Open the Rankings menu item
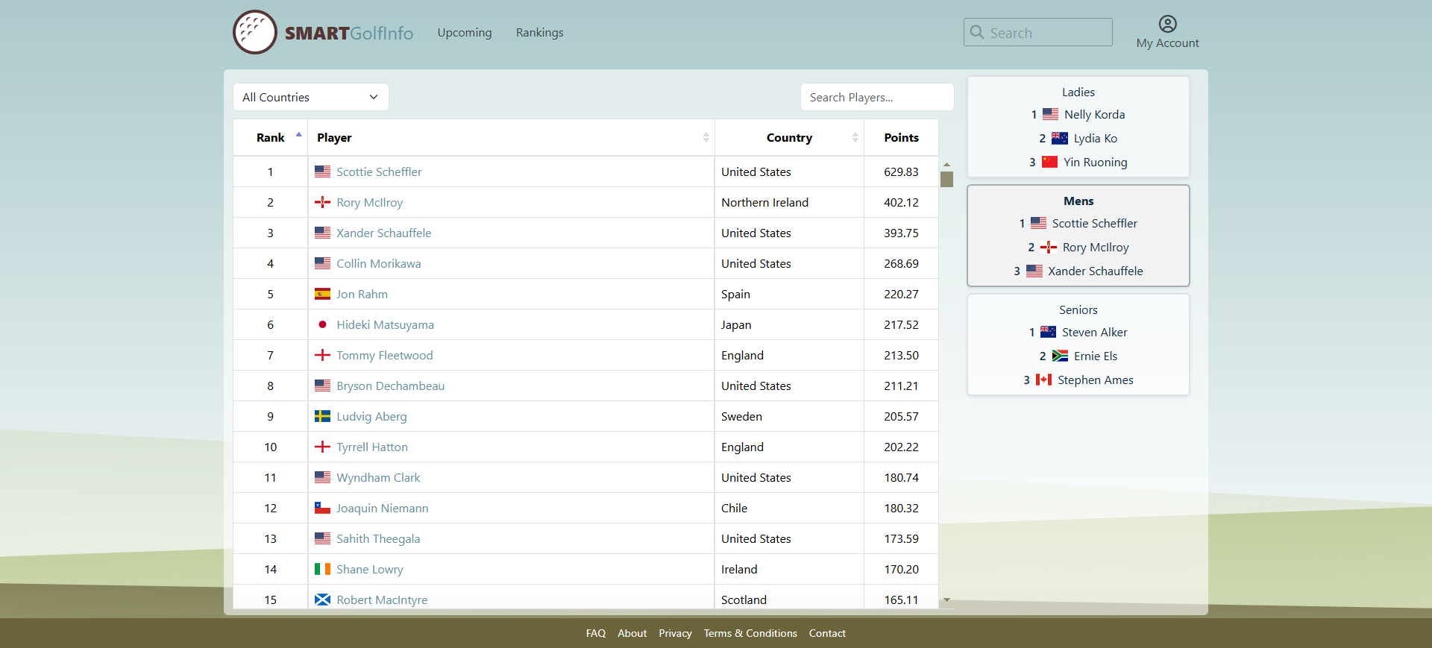The height and width of the screenshot is (648, 1432). point(539,32)
